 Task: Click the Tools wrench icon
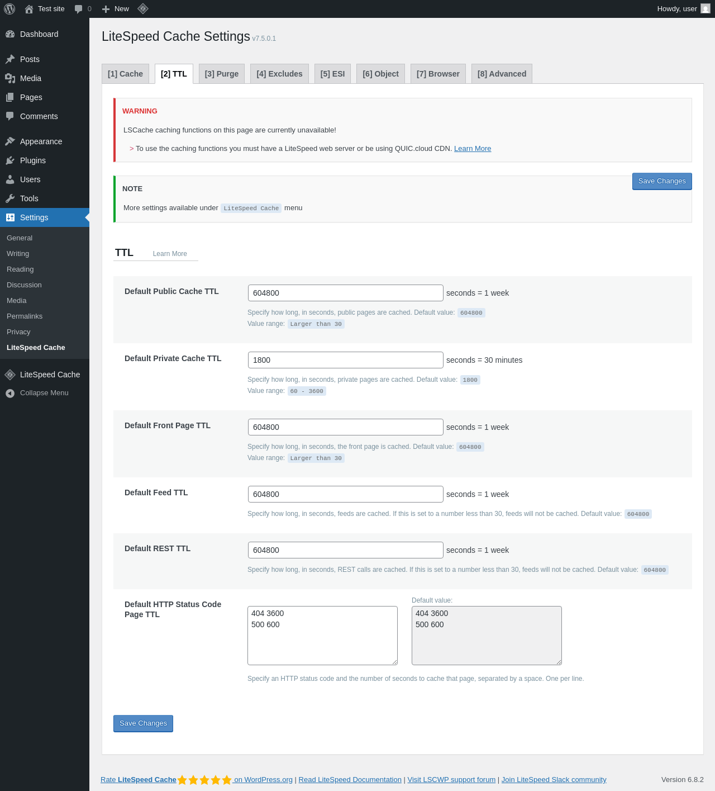[x=10, y=198]
